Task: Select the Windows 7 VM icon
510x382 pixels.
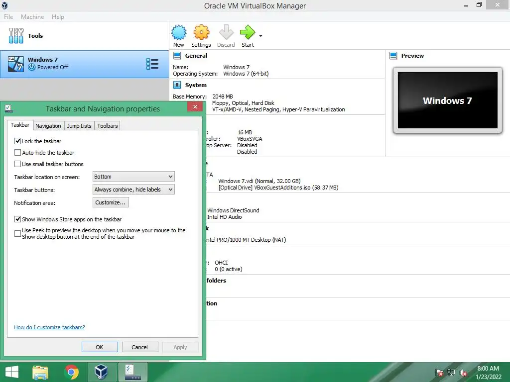Action: pyautogui.click(x=16, y=64)
